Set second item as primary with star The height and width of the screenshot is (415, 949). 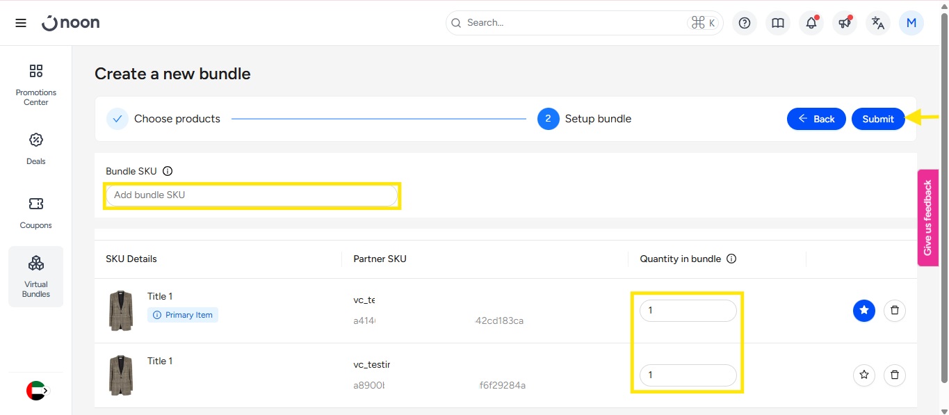point(864,375)
